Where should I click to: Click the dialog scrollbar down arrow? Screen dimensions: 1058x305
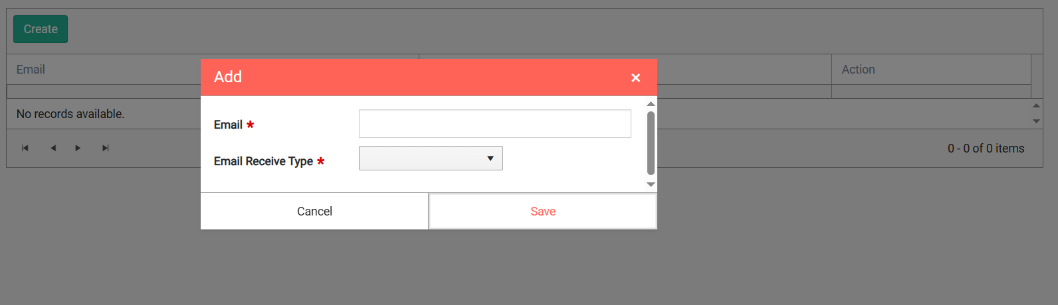pyautogui.click(x=651, y=184)
